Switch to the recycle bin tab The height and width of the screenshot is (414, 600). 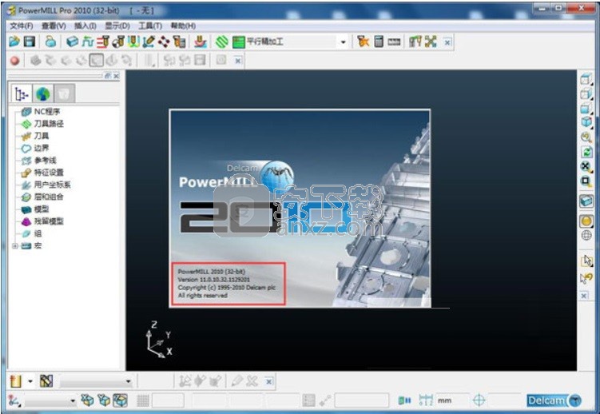tap(64, 94)
